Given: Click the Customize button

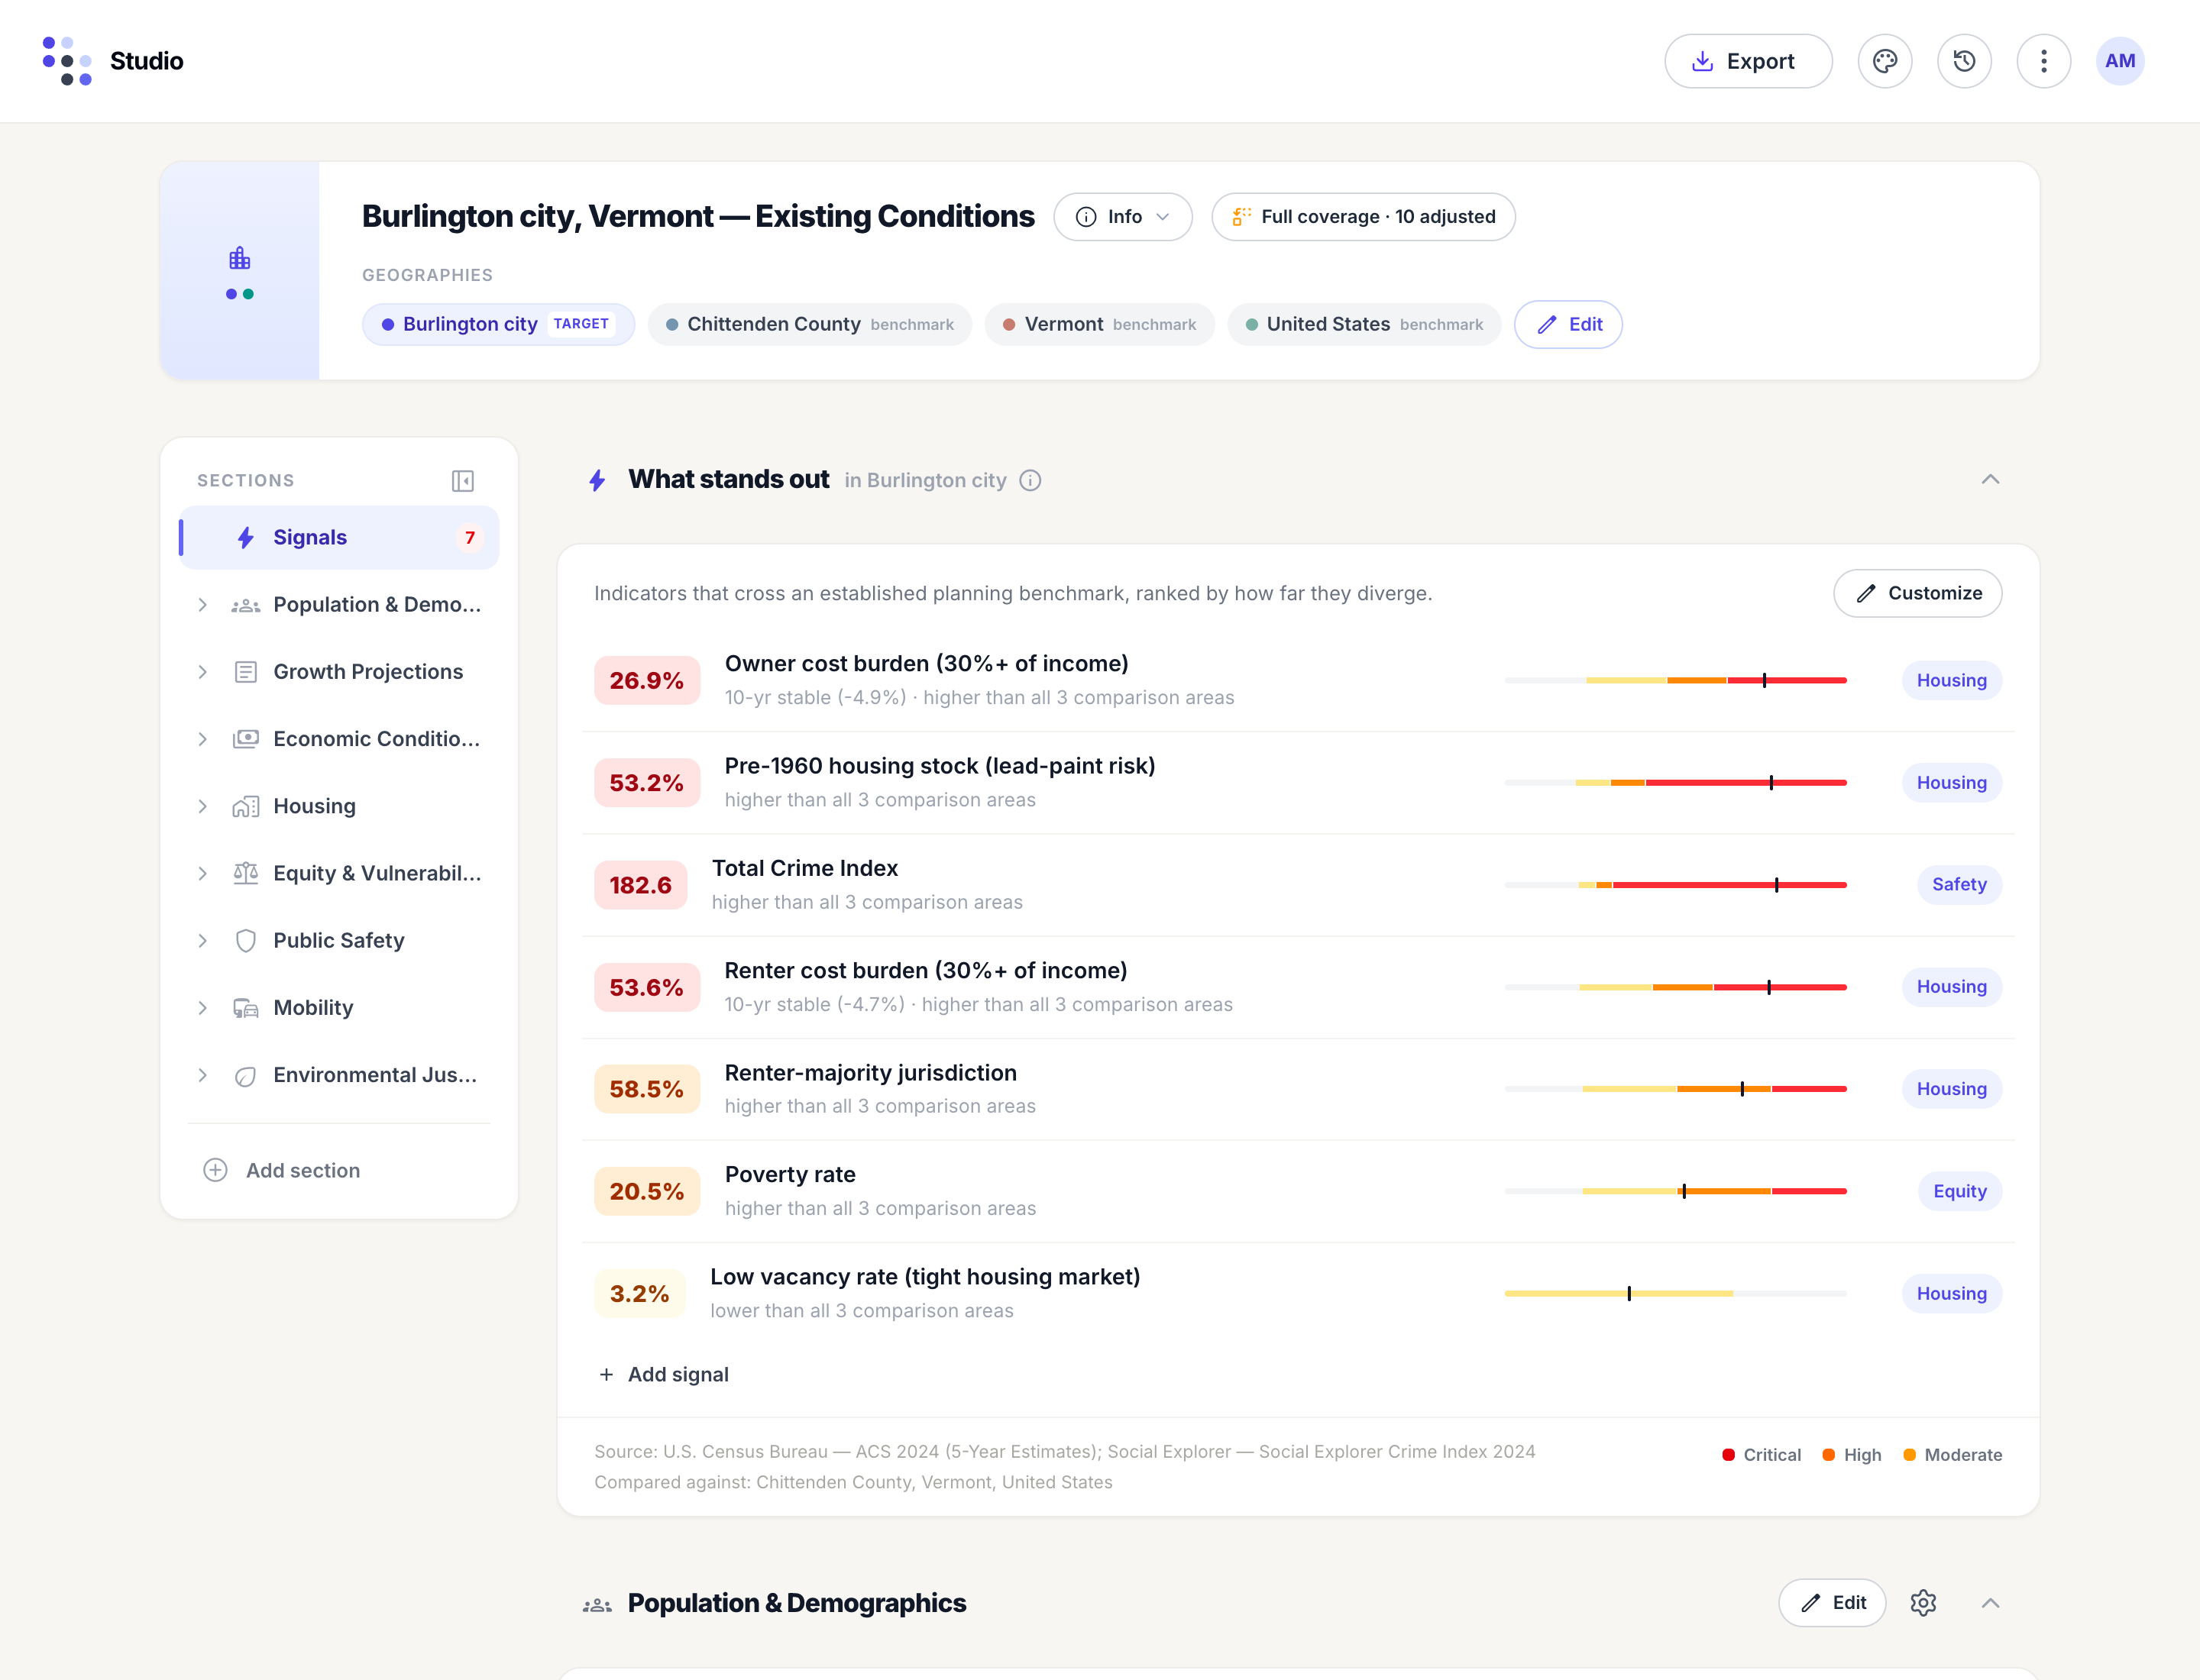Looking at the screenshot, I should (x=1917, y=594).
